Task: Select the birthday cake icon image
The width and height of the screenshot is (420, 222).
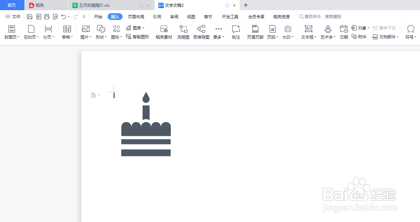Action: click(146, 124)
